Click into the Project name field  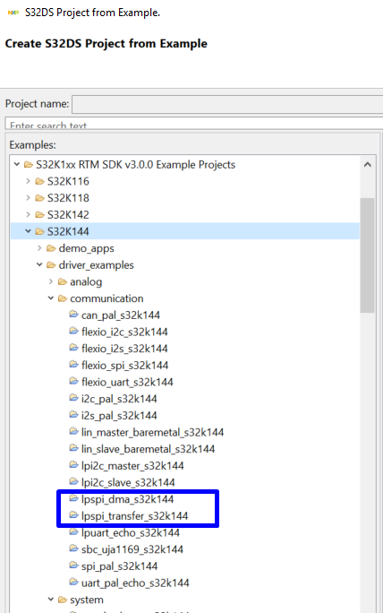click(x=227, y=104)
